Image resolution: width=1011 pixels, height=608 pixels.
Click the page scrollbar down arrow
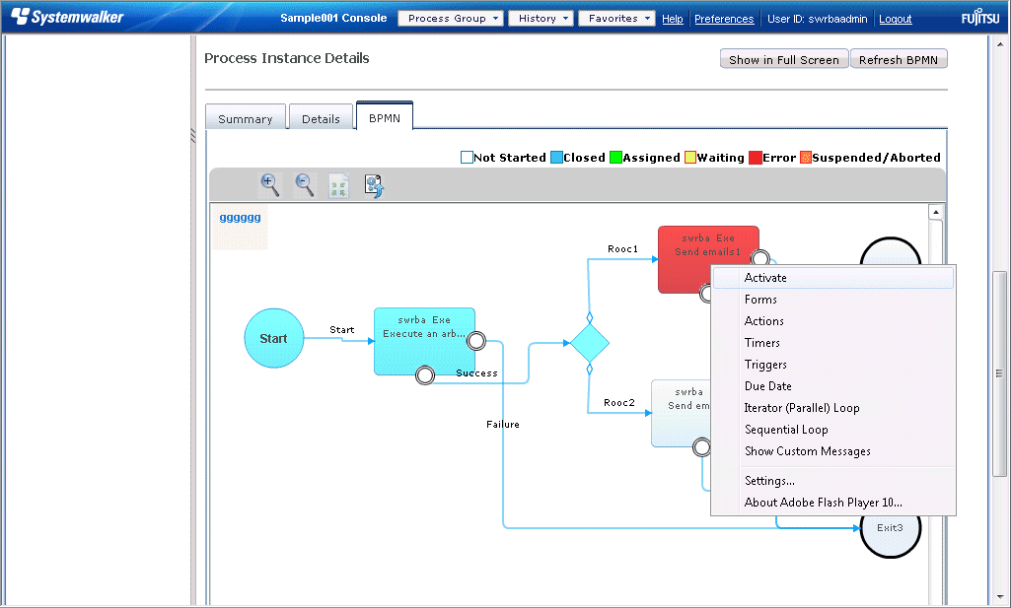click(1000, 597)
